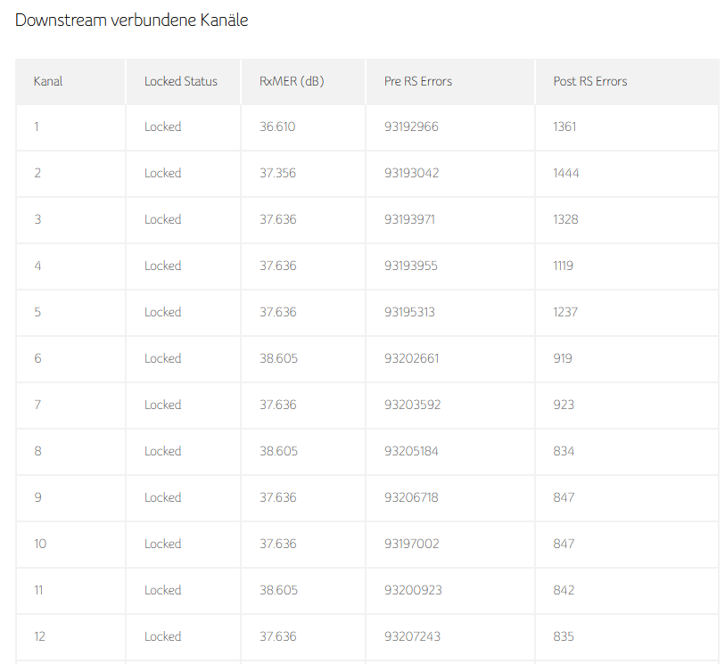The height and width of the screenshot is (664, 725).
Task: Click Pre RS Errors value 93193971
Action: click(409, 219)
